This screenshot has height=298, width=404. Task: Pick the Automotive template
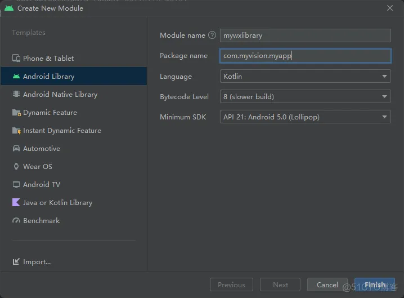click(74, 148)
